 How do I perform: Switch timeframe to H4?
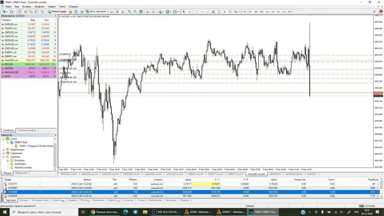(272, 11)
